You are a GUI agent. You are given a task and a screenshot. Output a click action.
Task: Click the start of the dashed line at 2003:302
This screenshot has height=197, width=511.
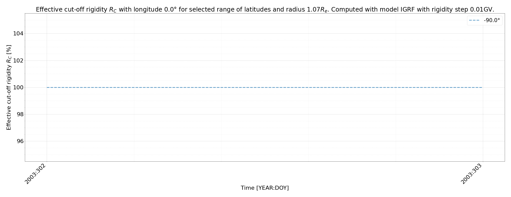pyautogui.click(x=47, y=87)
